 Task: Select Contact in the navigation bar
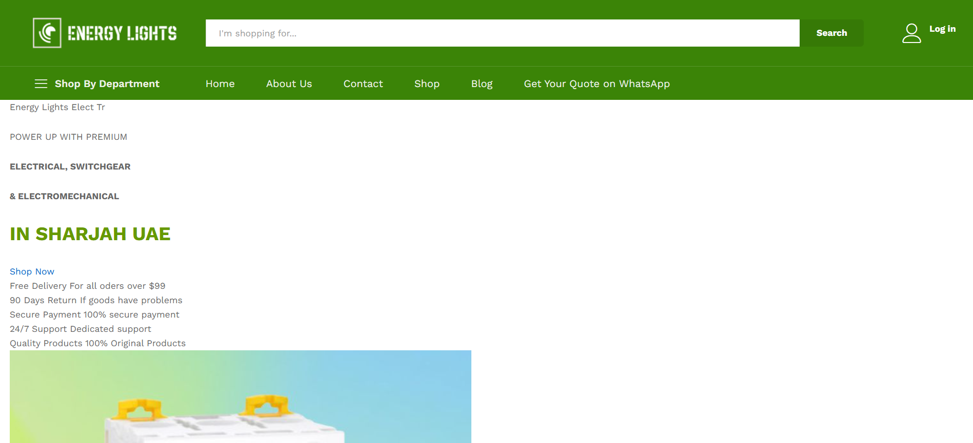(363, 83)
